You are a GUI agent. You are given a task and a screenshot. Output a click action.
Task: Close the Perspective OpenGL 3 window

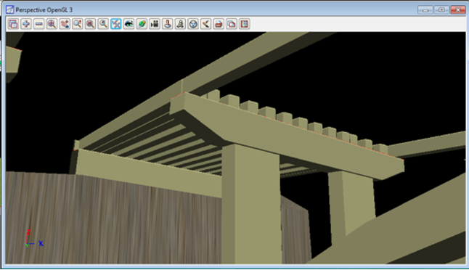[x=457, y=10]
